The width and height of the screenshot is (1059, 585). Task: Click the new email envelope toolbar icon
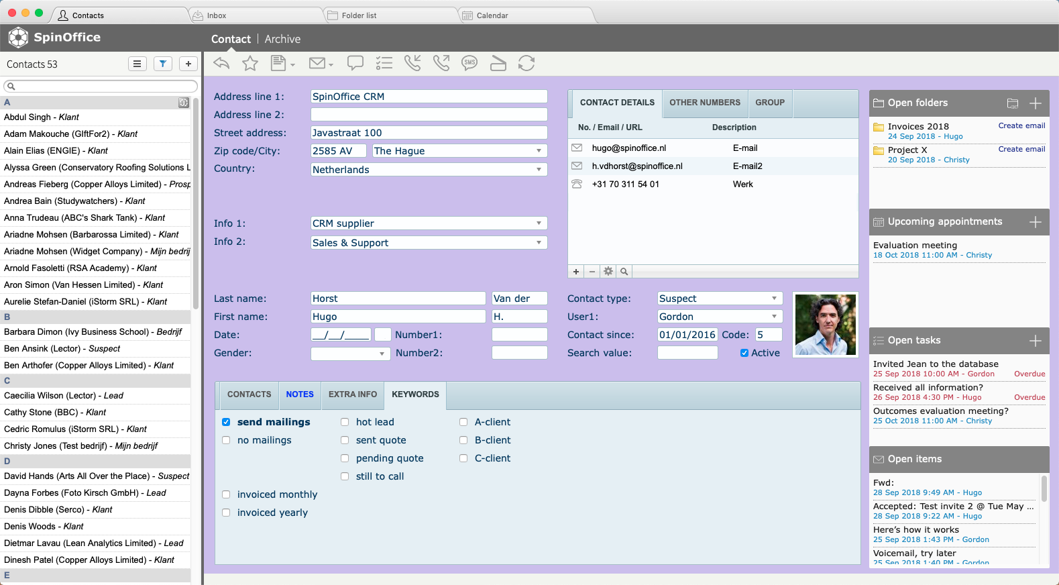pos(317,63)
